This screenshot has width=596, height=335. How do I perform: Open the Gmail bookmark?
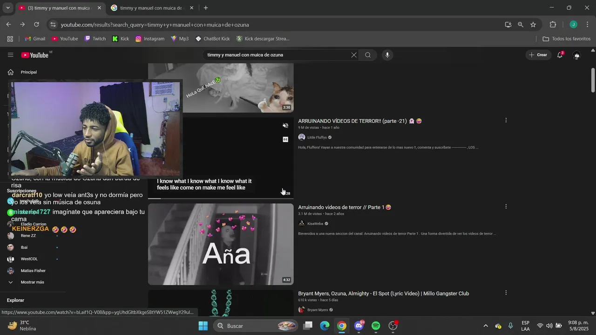click(x=35, y=39)
